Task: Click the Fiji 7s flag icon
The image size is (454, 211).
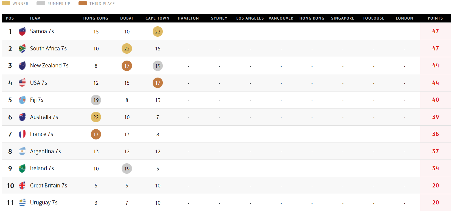Action: pyautogui.click(x=22, y=100)
